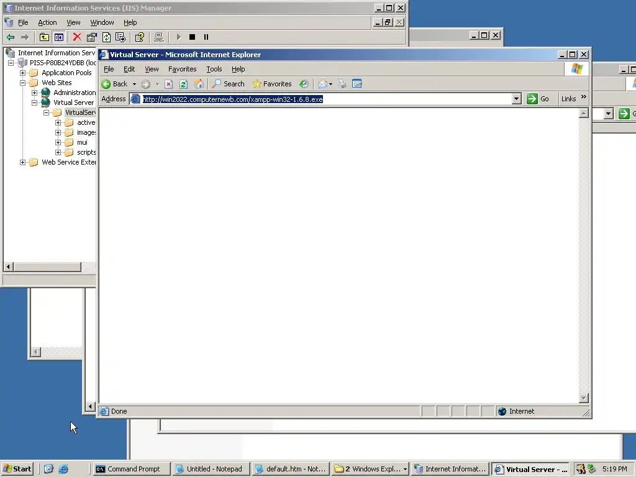Image resolution: width=636 pixels, height=477 pixels.
Task: Click IIS tree scroll left arrow
Action: coord(8,267)
